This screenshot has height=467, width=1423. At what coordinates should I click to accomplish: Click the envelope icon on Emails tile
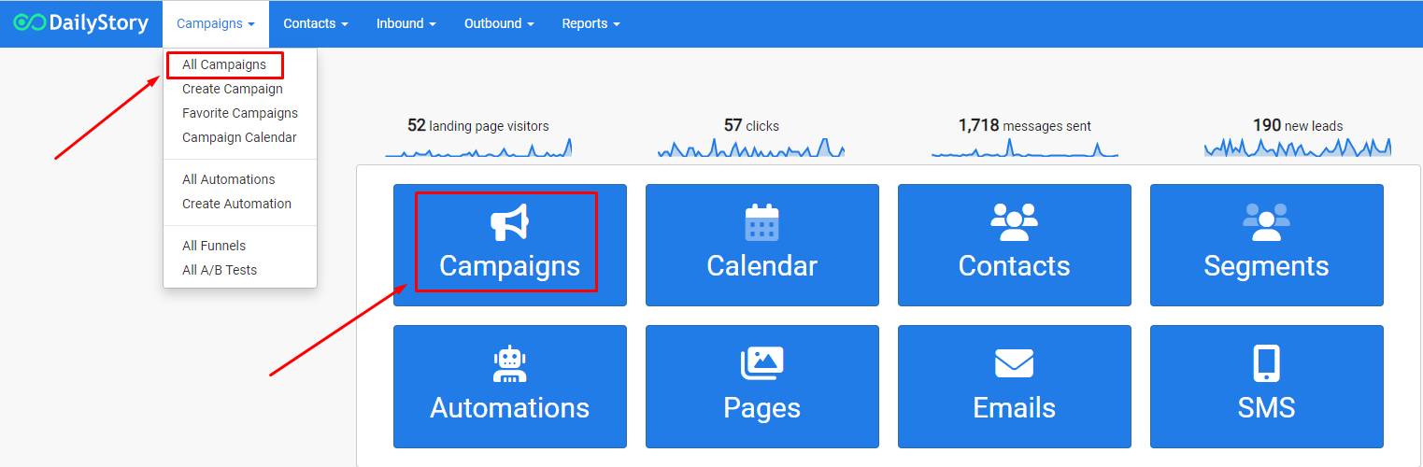click(x=1015, y=363)
